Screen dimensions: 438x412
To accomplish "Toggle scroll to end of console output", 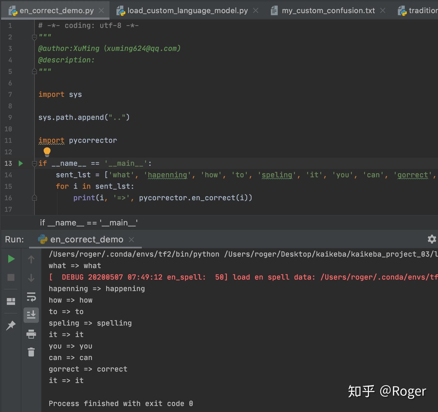I will [x=31, y=315].
